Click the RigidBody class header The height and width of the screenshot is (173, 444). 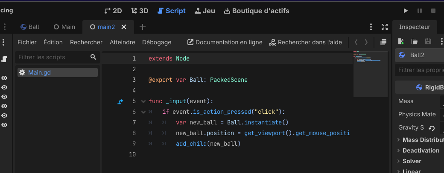pos(420,87)
